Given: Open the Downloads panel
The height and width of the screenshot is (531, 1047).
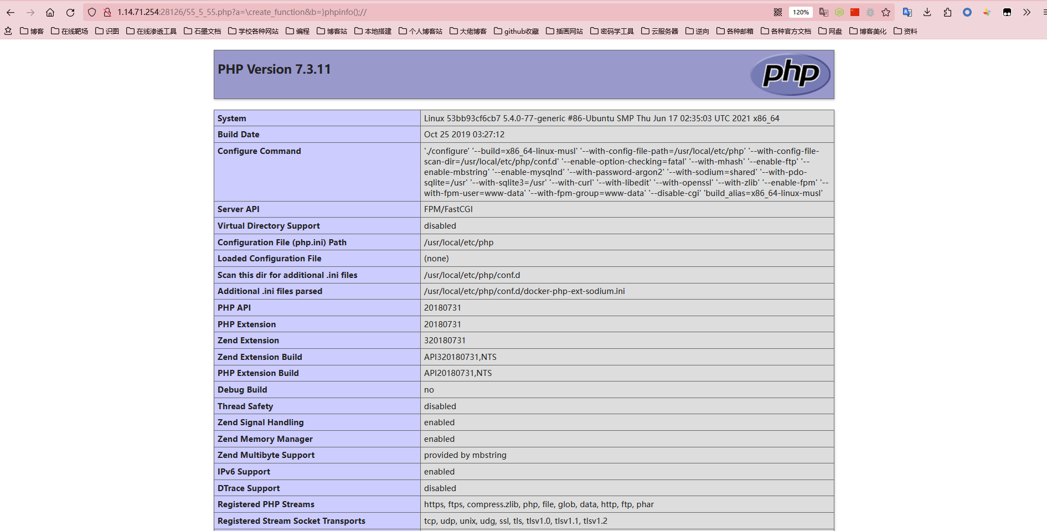Looking at the screenshot, I should [927, 12].
